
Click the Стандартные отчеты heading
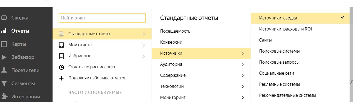pyautogui.click(x=189, y=18)
